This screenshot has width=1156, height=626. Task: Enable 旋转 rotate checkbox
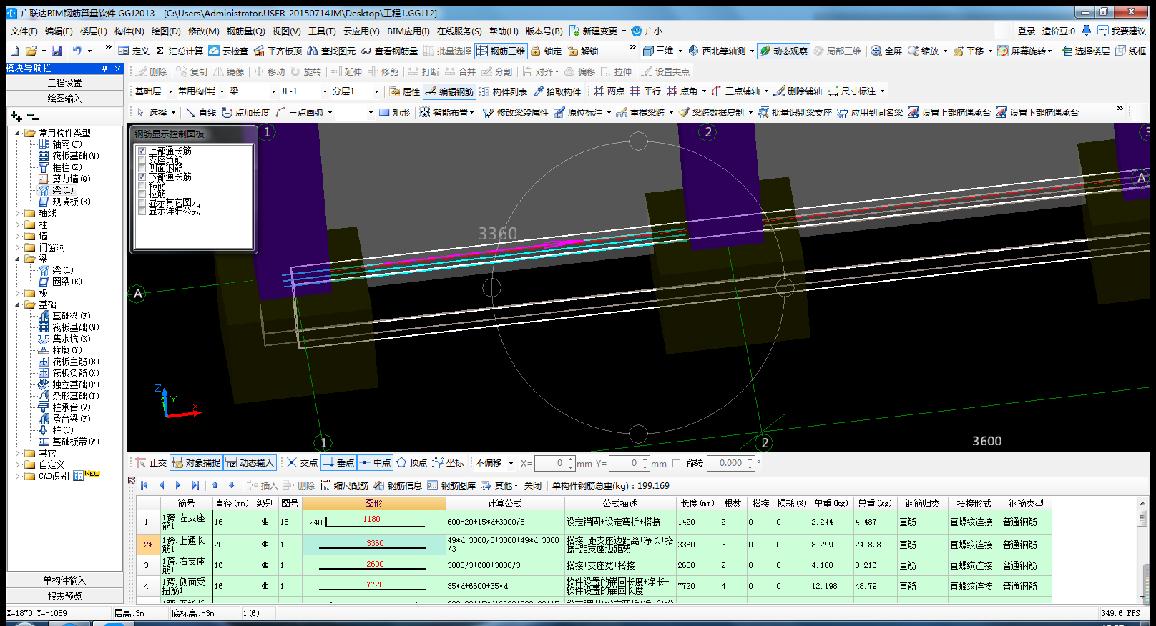pyautogui.click(x=677, y=463)
